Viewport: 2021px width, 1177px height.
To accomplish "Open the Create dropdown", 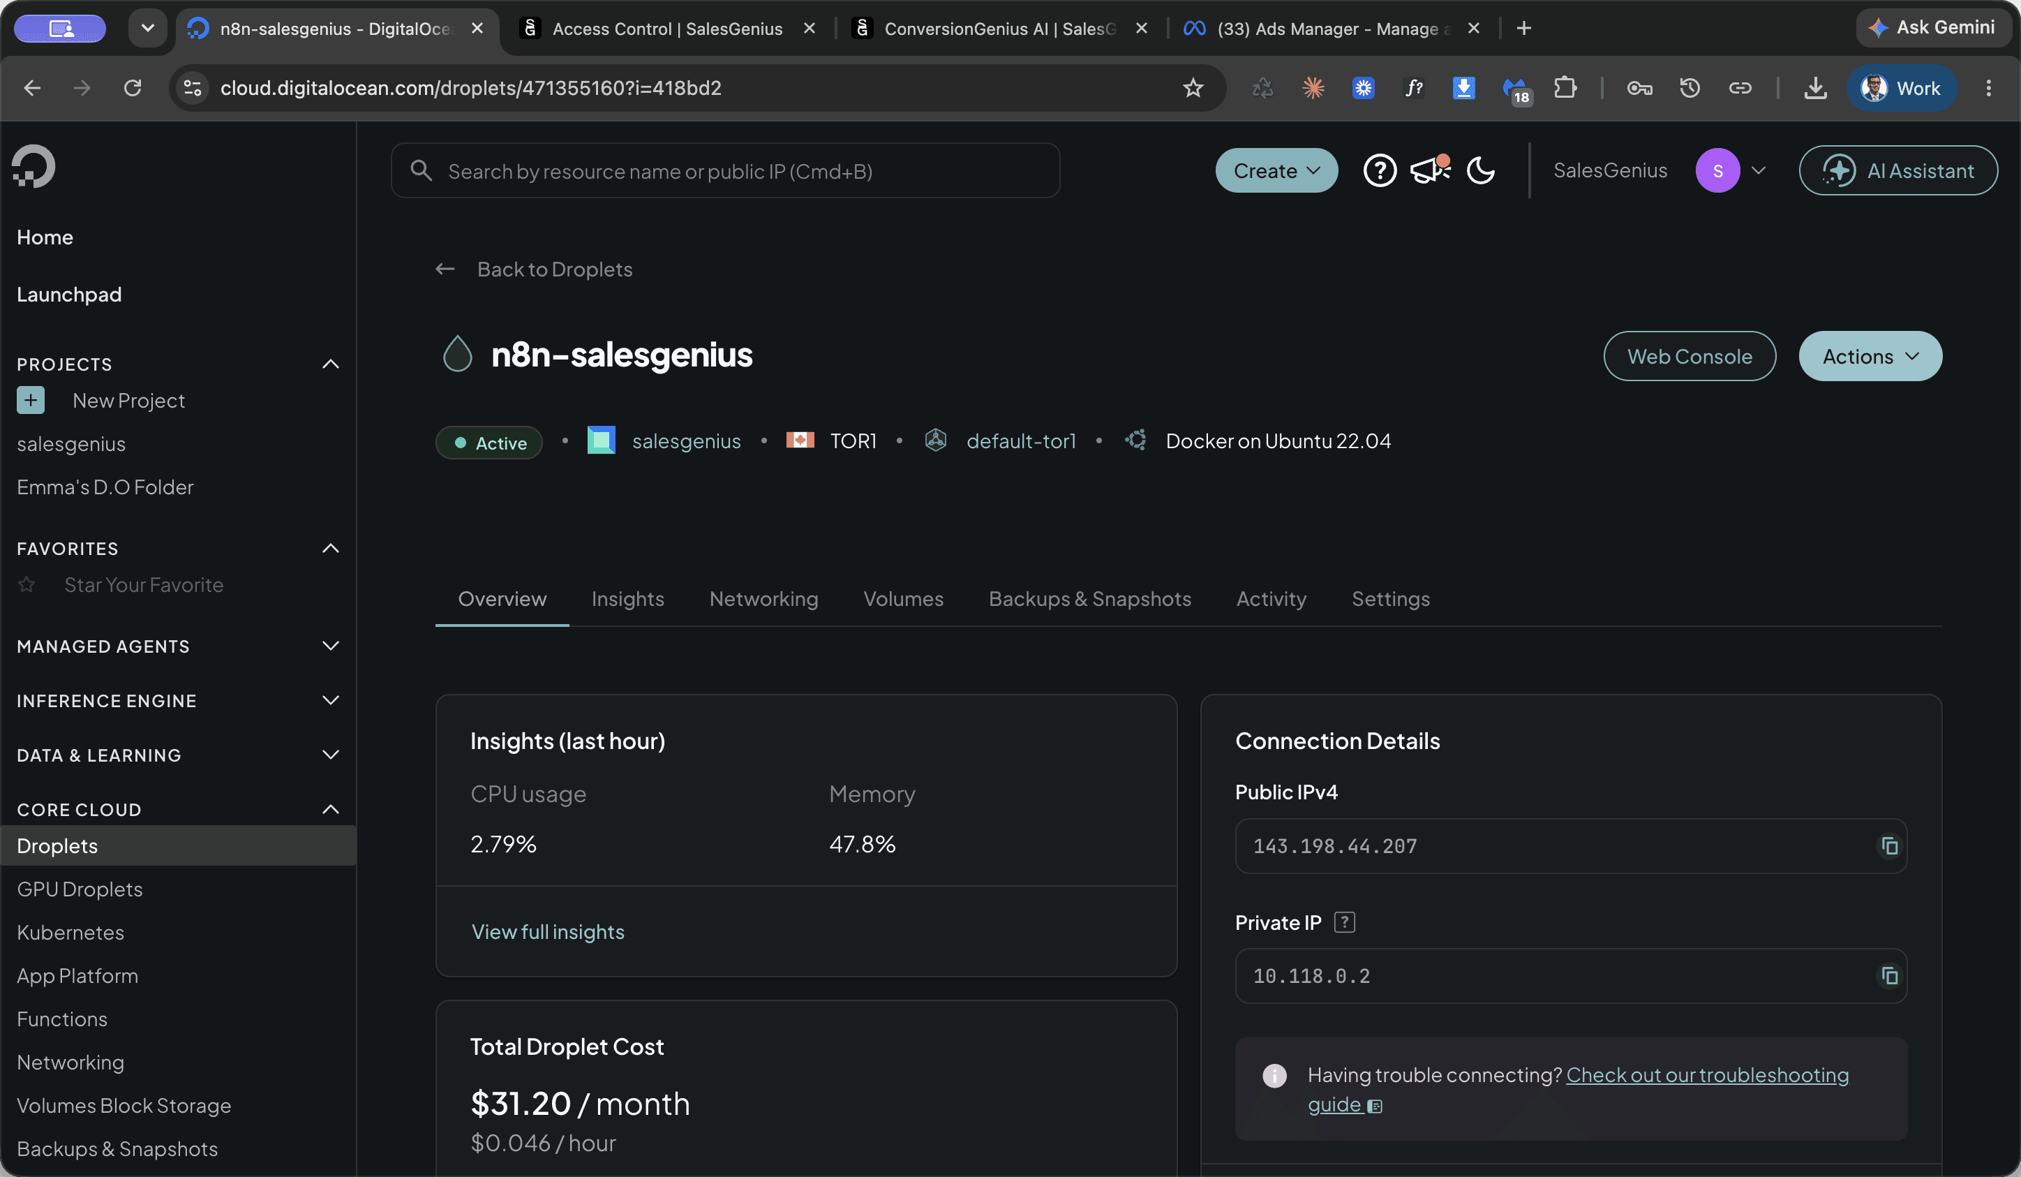I will [1276, 171].
